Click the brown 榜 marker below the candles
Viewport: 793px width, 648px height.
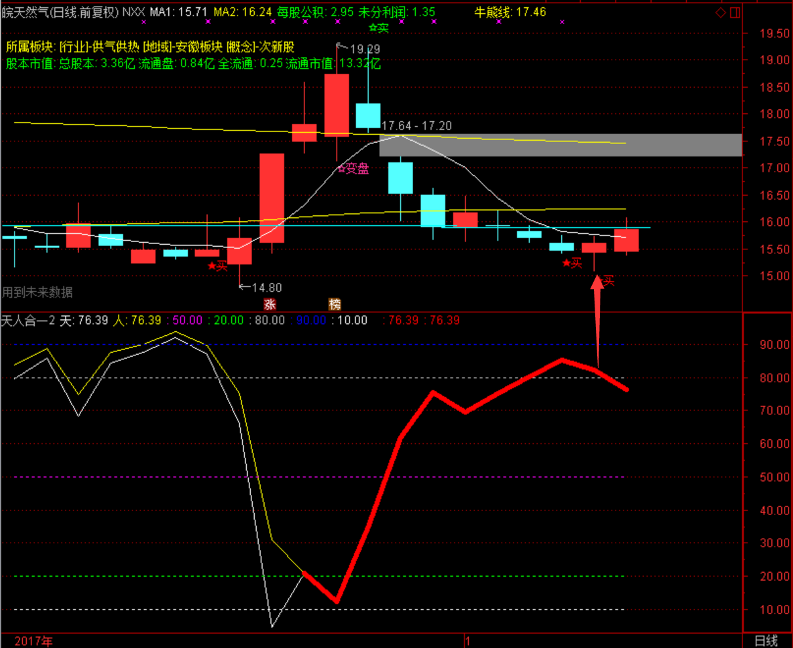coord(335,304)
